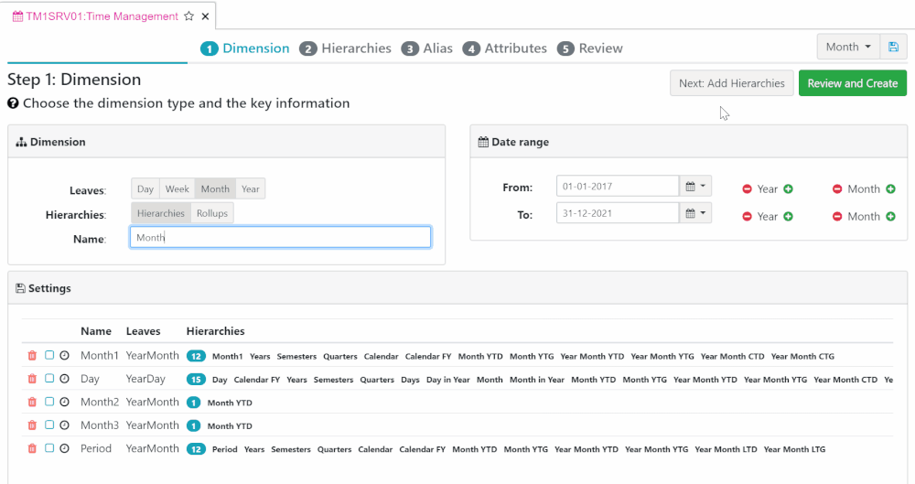Image resolution: width=915 pixels, height=484 pixels.
Task: Increase the From year with plus icon
Action: pos(789,189)
